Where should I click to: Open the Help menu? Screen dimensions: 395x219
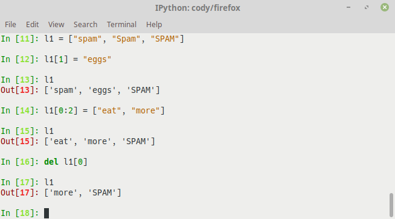[154, 24]
